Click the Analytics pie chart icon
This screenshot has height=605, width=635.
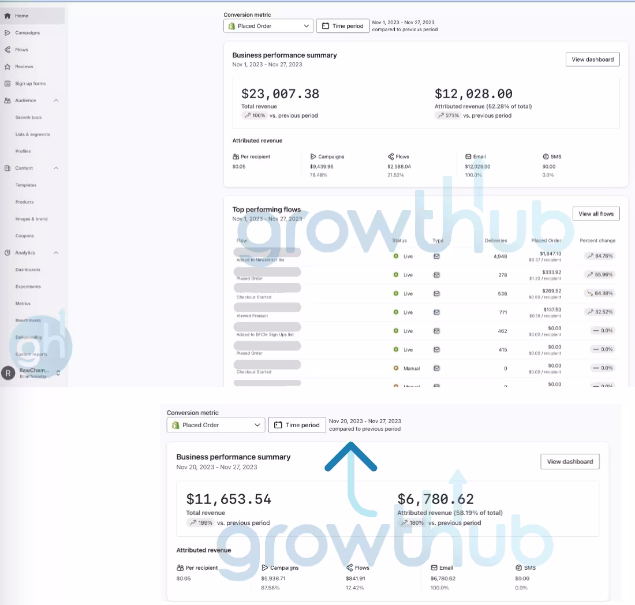tap(8, 252)
